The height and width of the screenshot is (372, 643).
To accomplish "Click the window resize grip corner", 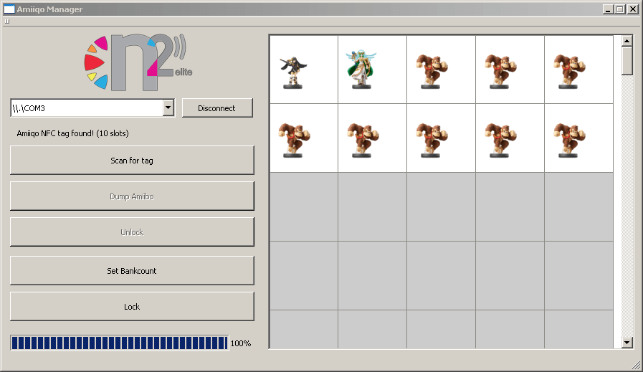I will 636,365.
